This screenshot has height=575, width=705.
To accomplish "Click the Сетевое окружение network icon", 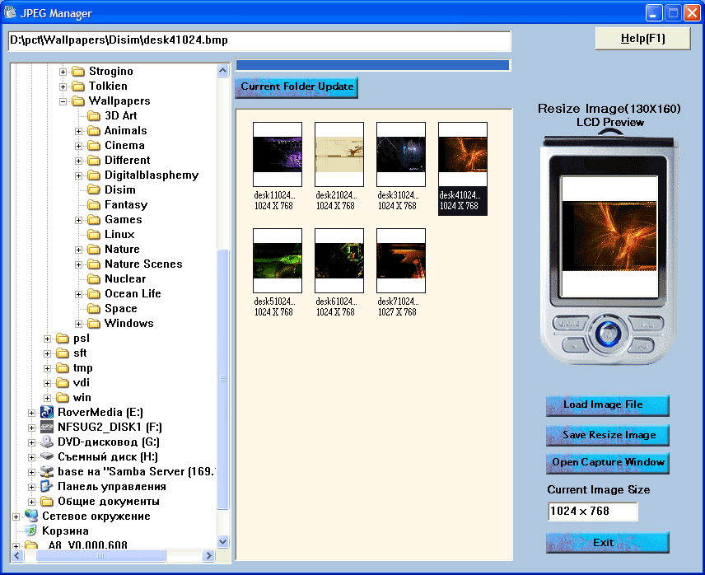I will pyautogui.click(x=31, y=517).
